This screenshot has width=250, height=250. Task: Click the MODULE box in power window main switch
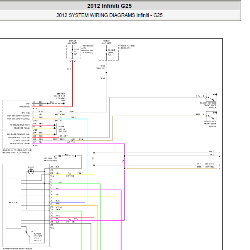pos(13,204)
